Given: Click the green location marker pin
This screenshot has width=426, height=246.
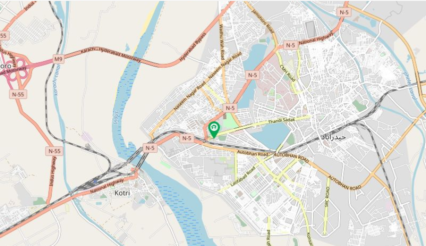Looking at the screenshot, I should (x=214, y=130).
